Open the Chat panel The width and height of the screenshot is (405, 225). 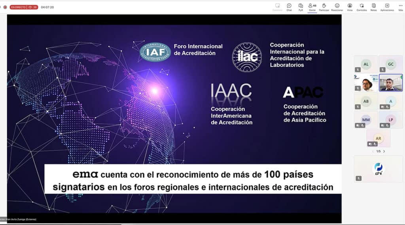pyautogui.click(x=289, y=7)
